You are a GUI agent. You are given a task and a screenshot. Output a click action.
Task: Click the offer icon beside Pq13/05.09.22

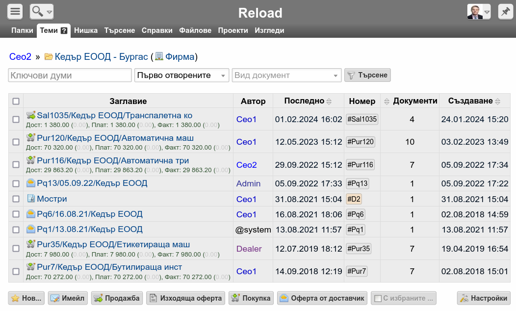click(30, 183)
